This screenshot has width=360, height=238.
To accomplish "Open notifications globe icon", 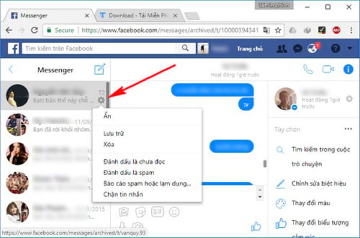I will (x=313, y=48).
